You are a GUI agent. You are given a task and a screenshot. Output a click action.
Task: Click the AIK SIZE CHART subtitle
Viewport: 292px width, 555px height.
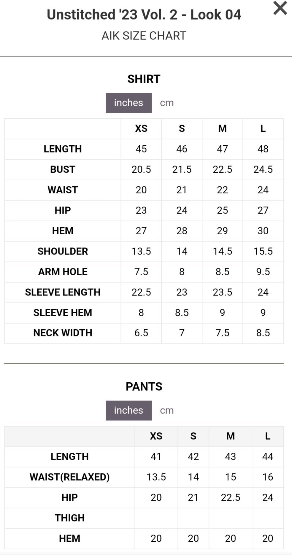click(144, 36)
